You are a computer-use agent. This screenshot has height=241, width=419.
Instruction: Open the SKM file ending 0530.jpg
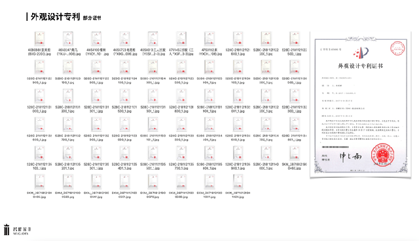pyautogui.click(x=68, y=182)
